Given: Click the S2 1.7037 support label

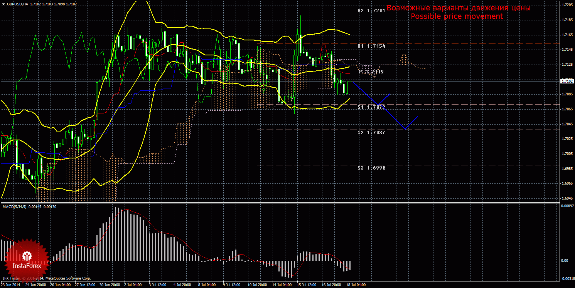Looking at the screenshot, I should coord(371,132).
